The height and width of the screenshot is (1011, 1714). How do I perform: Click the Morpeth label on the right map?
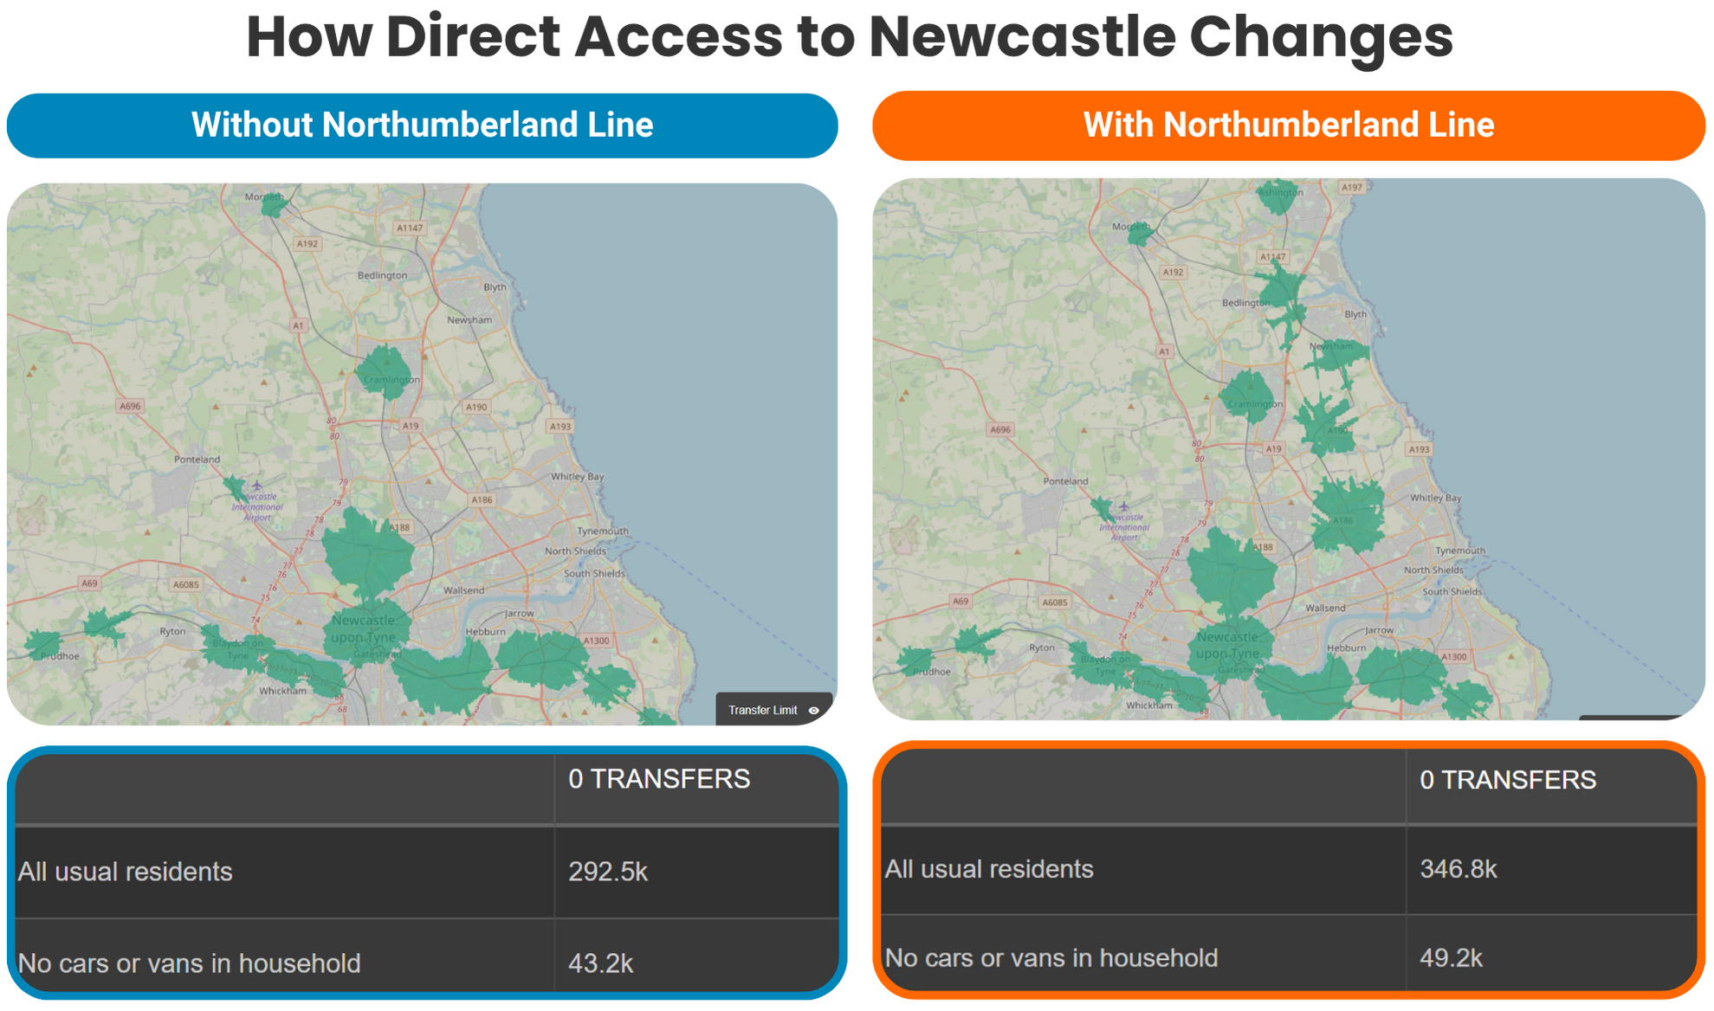click(1130, 227)
